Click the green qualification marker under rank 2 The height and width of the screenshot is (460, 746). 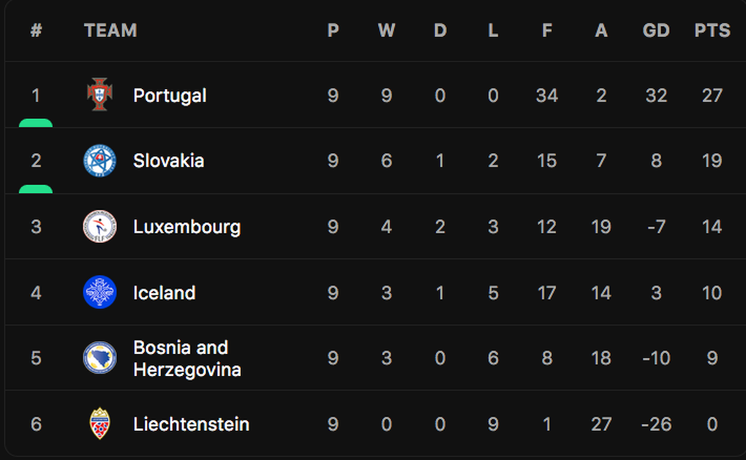click(x=36, y=189)
